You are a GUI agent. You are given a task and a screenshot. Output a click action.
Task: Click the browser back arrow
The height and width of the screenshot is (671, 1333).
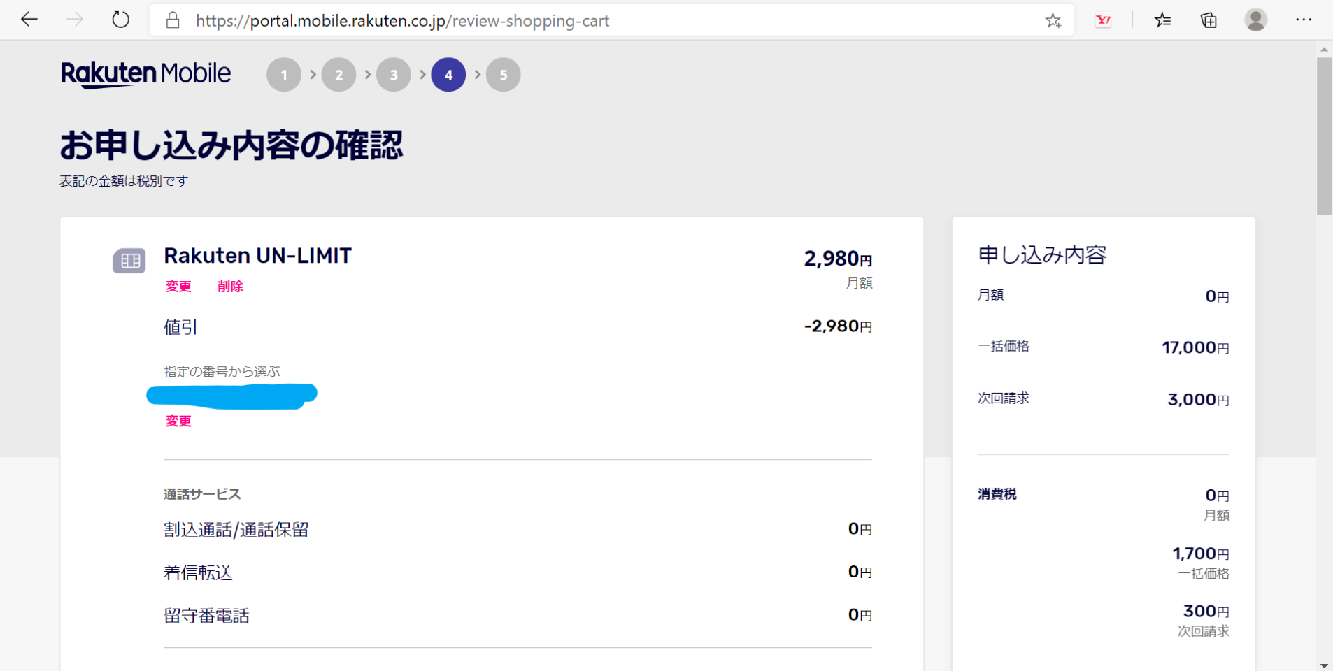pos(29,20)
